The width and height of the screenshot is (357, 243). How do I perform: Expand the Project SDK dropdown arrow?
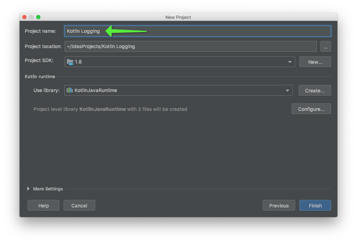coord(290,62)
